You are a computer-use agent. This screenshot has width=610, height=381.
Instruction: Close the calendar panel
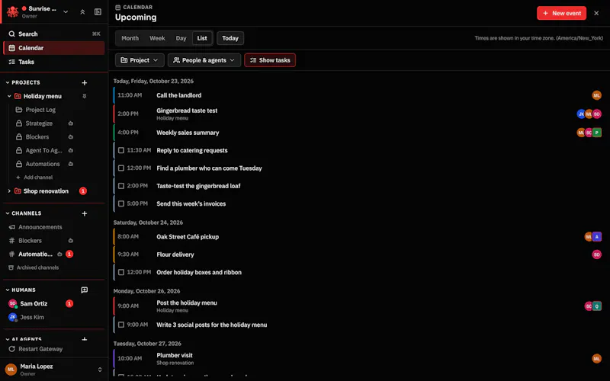point(596,13)
